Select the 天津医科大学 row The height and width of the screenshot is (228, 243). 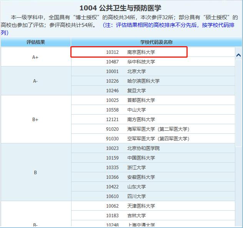[x=153, y=206]
